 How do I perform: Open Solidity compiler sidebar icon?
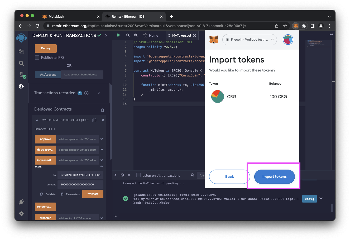point(22,75)
